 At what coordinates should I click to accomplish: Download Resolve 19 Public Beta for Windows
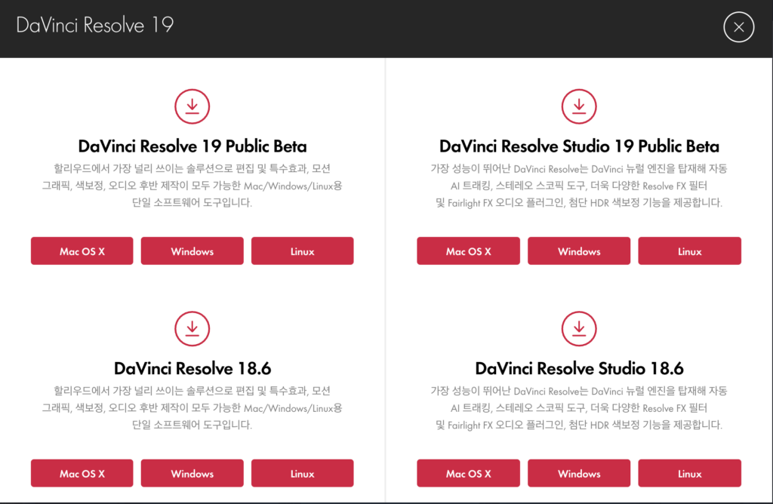coord(192,251)
